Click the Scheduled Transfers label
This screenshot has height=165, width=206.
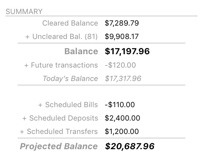(x=62, y=132)
